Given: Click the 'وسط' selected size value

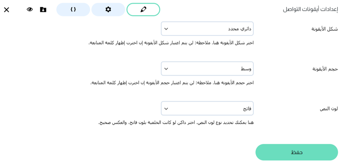Looking at the screenshot, I should point(246,69).
